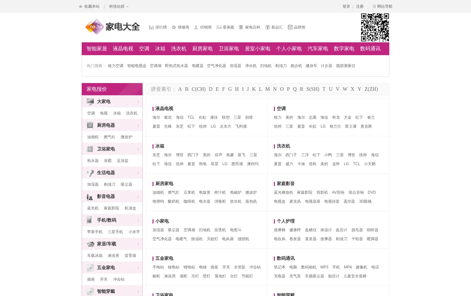This screenshot has height=296, width=471.
Task: Click 豆浆机 under 厨房家电
Action: coord(189,192)
